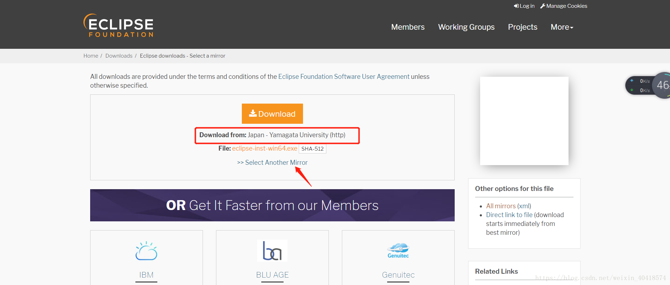Click the Log in icon link
Image resolution: width=670 pixels, height=285 pixels.
(524, 6)
